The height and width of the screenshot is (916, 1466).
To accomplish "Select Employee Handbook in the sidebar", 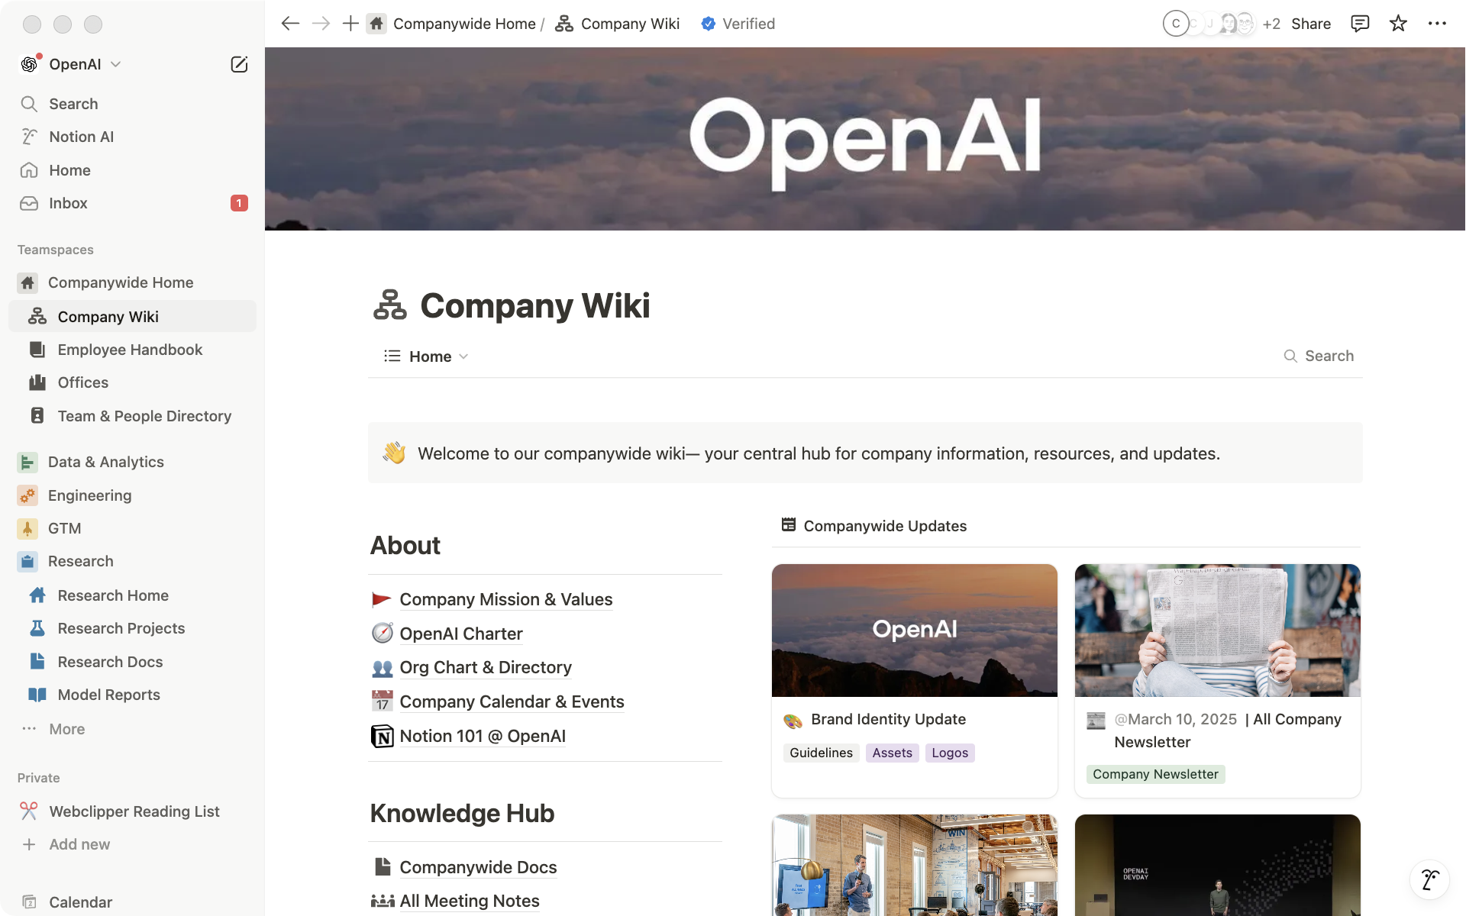I will pyautogui.click(x=129, y=350).
